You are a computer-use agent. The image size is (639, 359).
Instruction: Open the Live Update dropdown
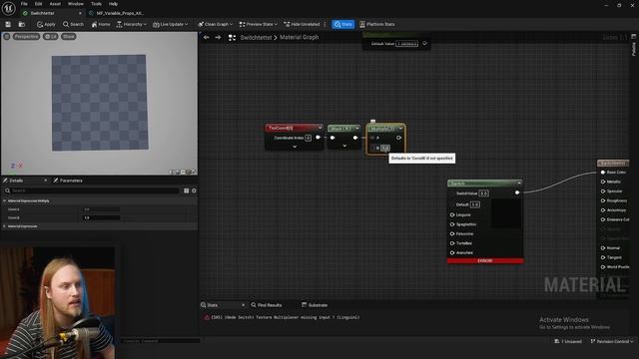[x=171, y=24]
